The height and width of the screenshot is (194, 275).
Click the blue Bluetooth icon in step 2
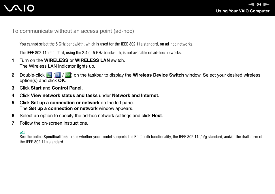tap(58, 75)
